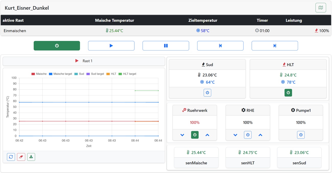
Task: Open the map icon in the header
Action: point(321,8)
